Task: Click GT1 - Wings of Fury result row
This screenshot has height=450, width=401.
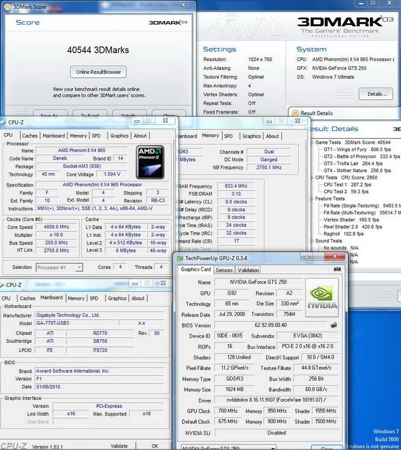Action: [x=357, y=149]
